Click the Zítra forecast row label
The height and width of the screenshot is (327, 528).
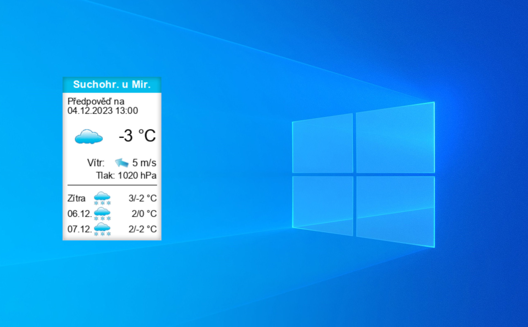[76, 198]
